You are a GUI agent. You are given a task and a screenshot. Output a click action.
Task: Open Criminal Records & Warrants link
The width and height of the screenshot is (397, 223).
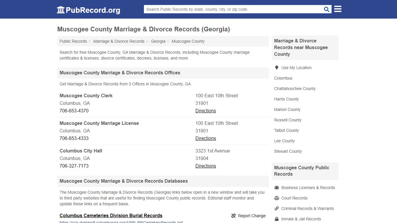point(307,208)
